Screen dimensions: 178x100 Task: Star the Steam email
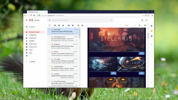(x=76, y=56)
